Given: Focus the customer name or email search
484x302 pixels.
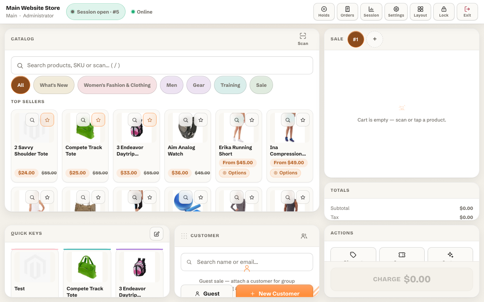Looking at the screenshot, I should pyautogui.click(x=247, y=262).
